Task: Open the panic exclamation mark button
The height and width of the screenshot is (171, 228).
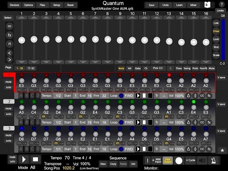Action: (147, 161)
